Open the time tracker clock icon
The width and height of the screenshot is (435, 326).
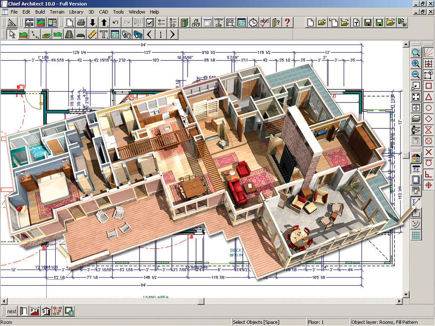tap(253, 23)
